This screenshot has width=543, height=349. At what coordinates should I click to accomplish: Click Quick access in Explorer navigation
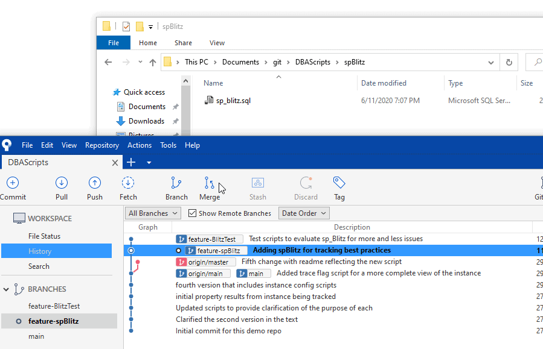[144, 92]
